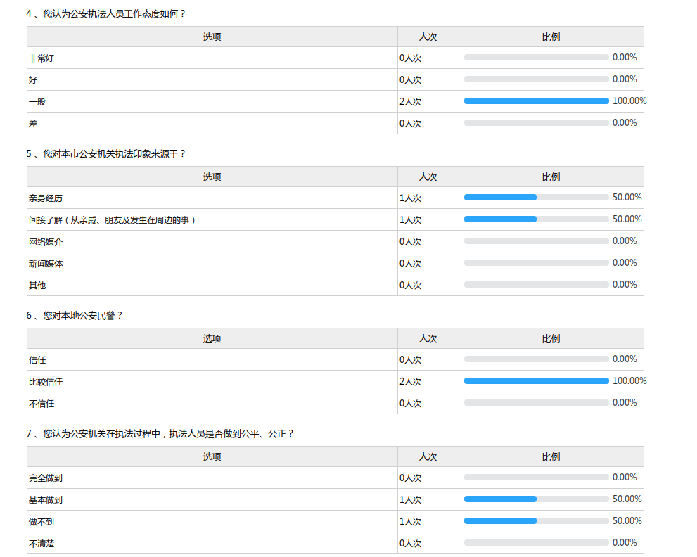697x557 pixels.
Task: Click the "50.00%" value in the "做不到" row
Action: click(627, 521)
